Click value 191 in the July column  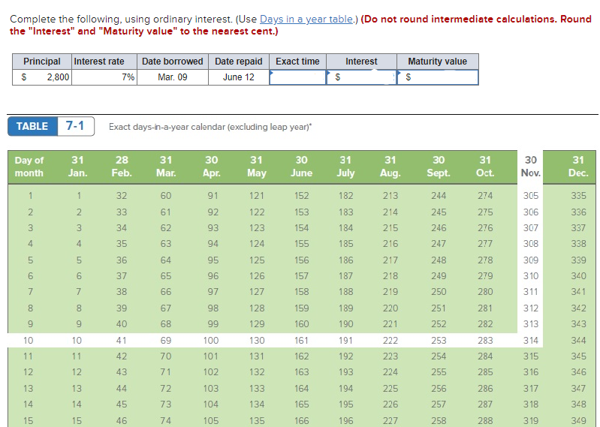(345, 340)
